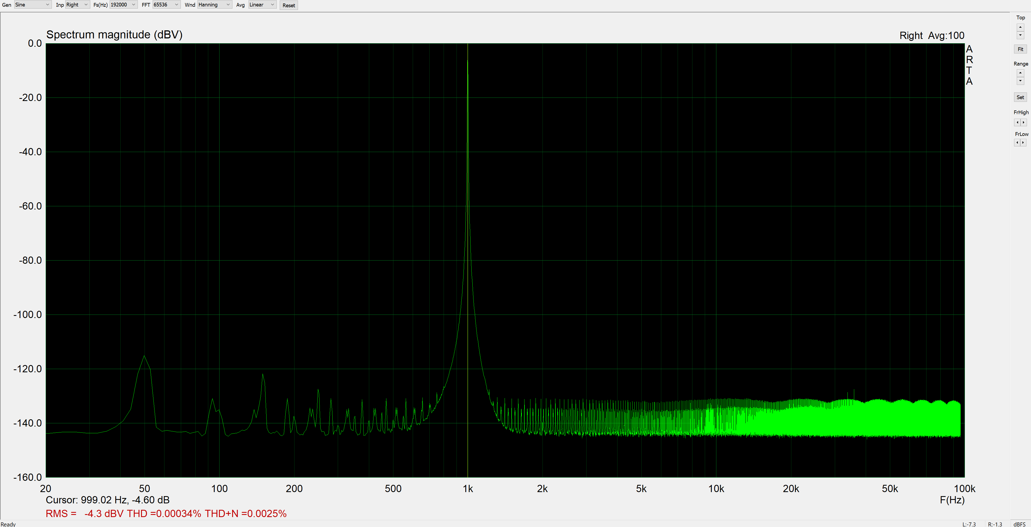1031x527 pixels.
Task: Increase the Top level with up arrow
Action: (1020, 27)
